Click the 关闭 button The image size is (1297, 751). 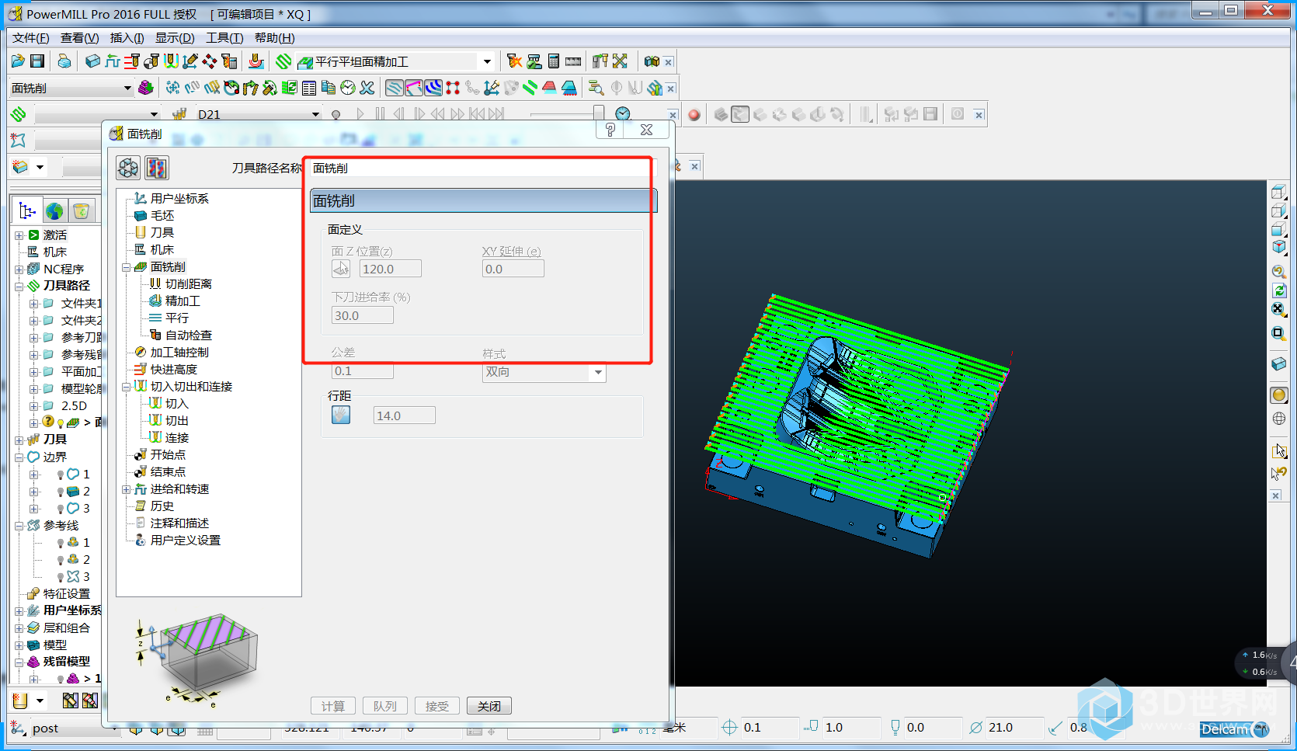coord(489,706)
